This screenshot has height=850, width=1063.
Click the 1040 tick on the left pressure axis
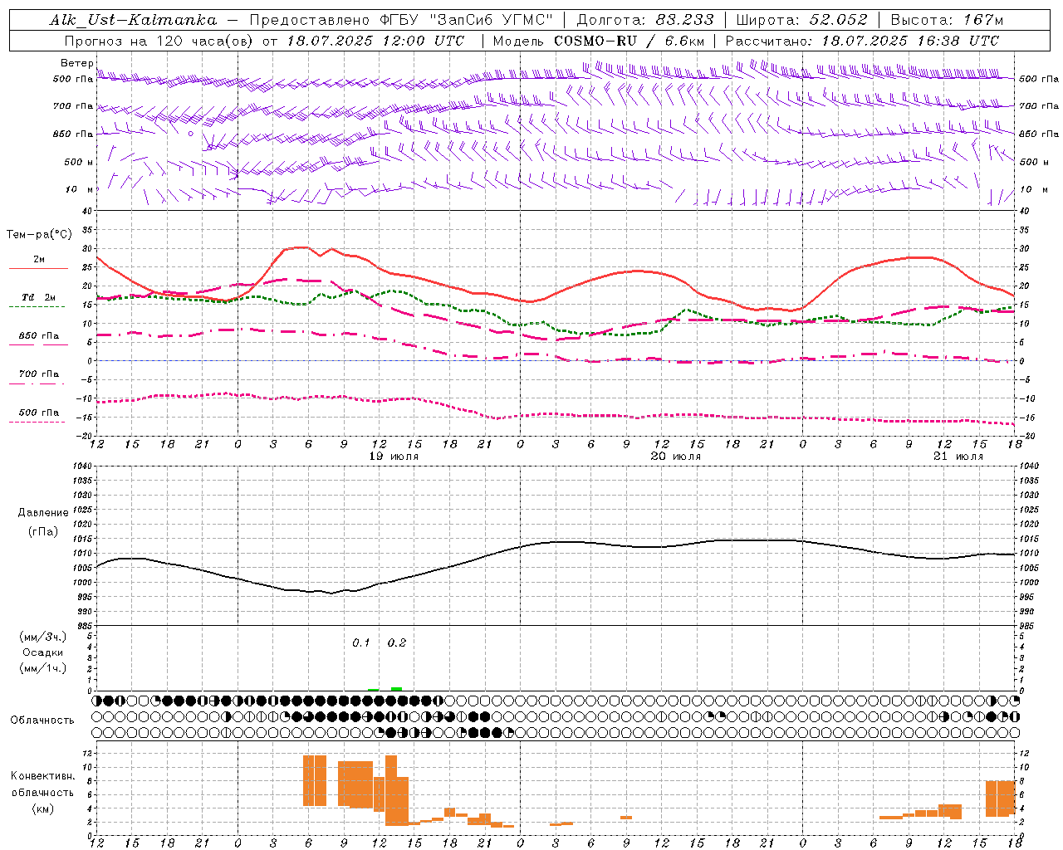[x=82, y=466]
